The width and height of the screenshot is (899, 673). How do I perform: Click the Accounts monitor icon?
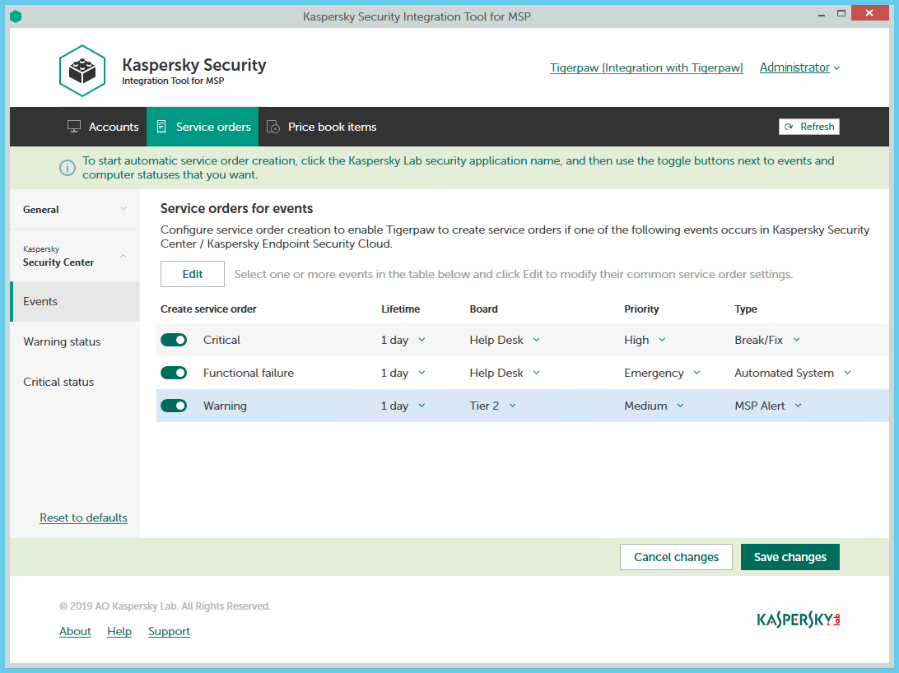(x=74, y=127)
